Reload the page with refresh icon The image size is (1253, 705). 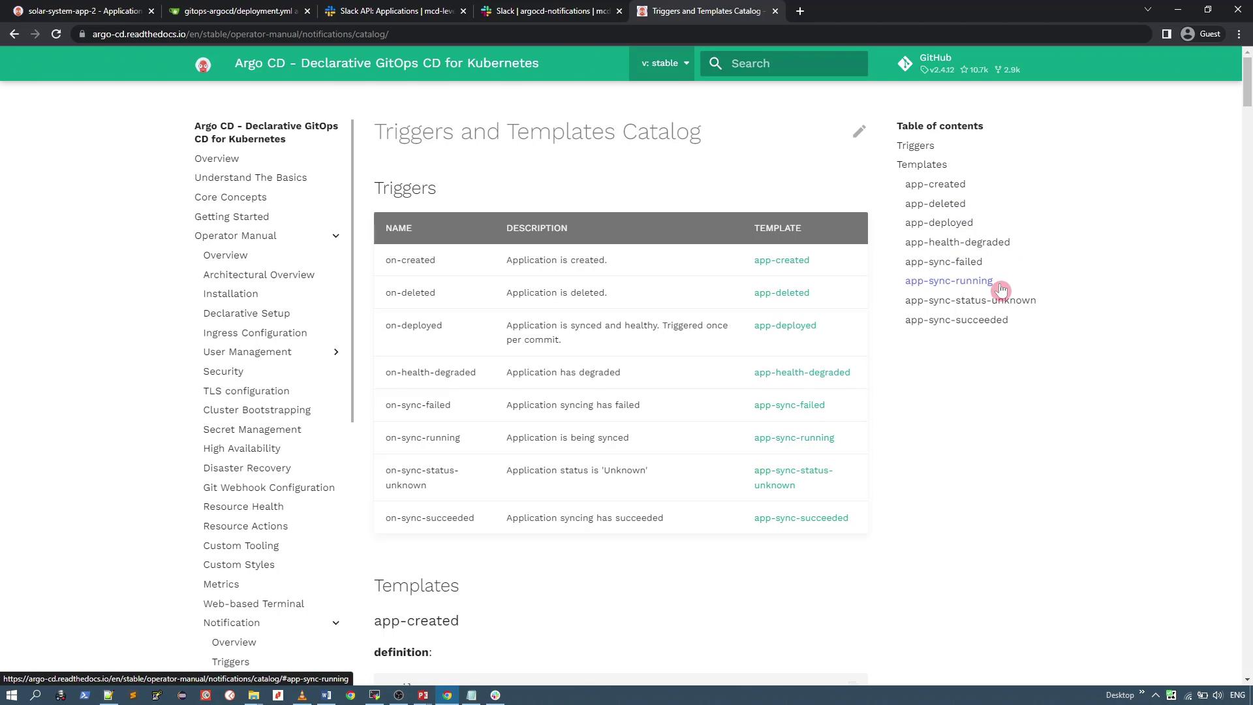(56, 34)
